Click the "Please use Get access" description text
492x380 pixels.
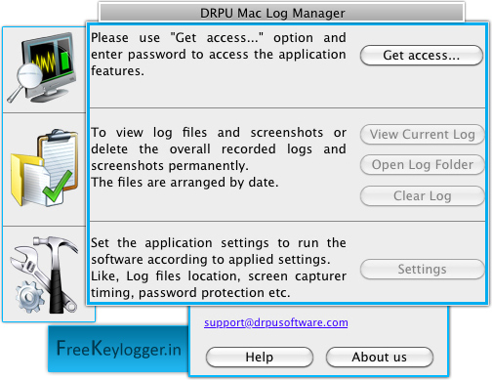[x=219, y=54]
